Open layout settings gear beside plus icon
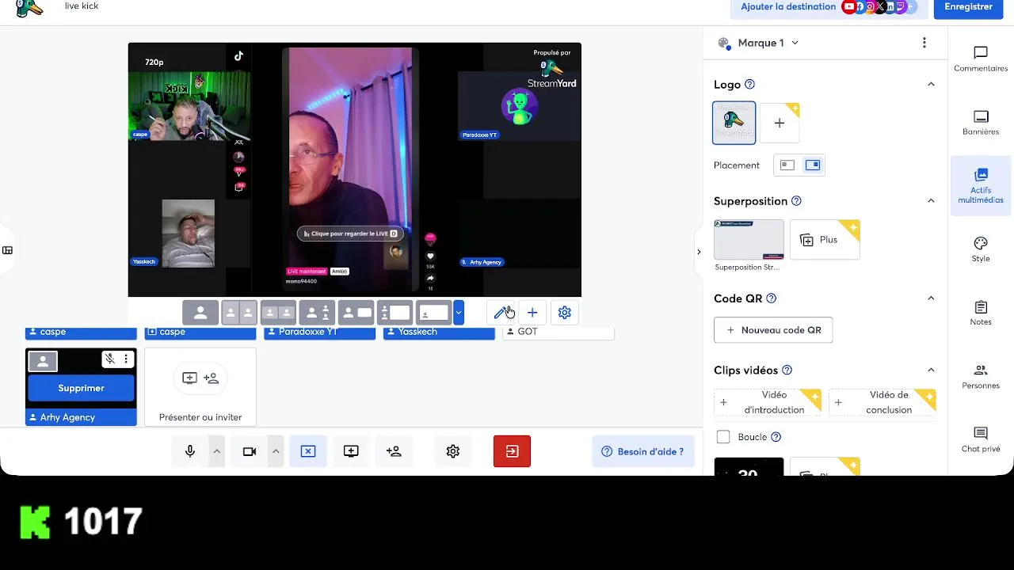This screenshot has width=1014, height=570. point(565,313)
